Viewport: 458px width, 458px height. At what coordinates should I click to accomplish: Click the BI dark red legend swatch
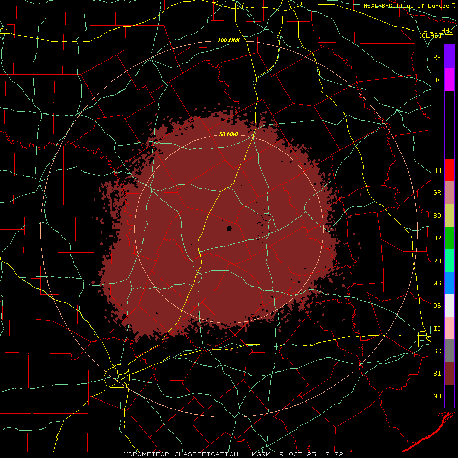[x=449, y=374]
